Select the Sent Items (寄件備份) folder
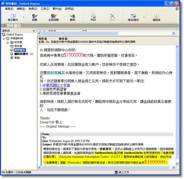The width and height of the screenshot is (184, 179). click(20, 50)
